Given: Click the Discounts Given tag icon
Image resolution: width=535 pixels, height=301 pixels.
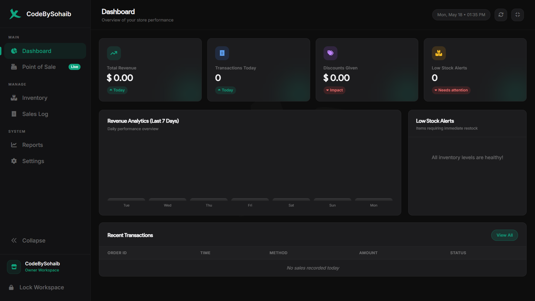Looking at the screenshot, I should 330,53.
